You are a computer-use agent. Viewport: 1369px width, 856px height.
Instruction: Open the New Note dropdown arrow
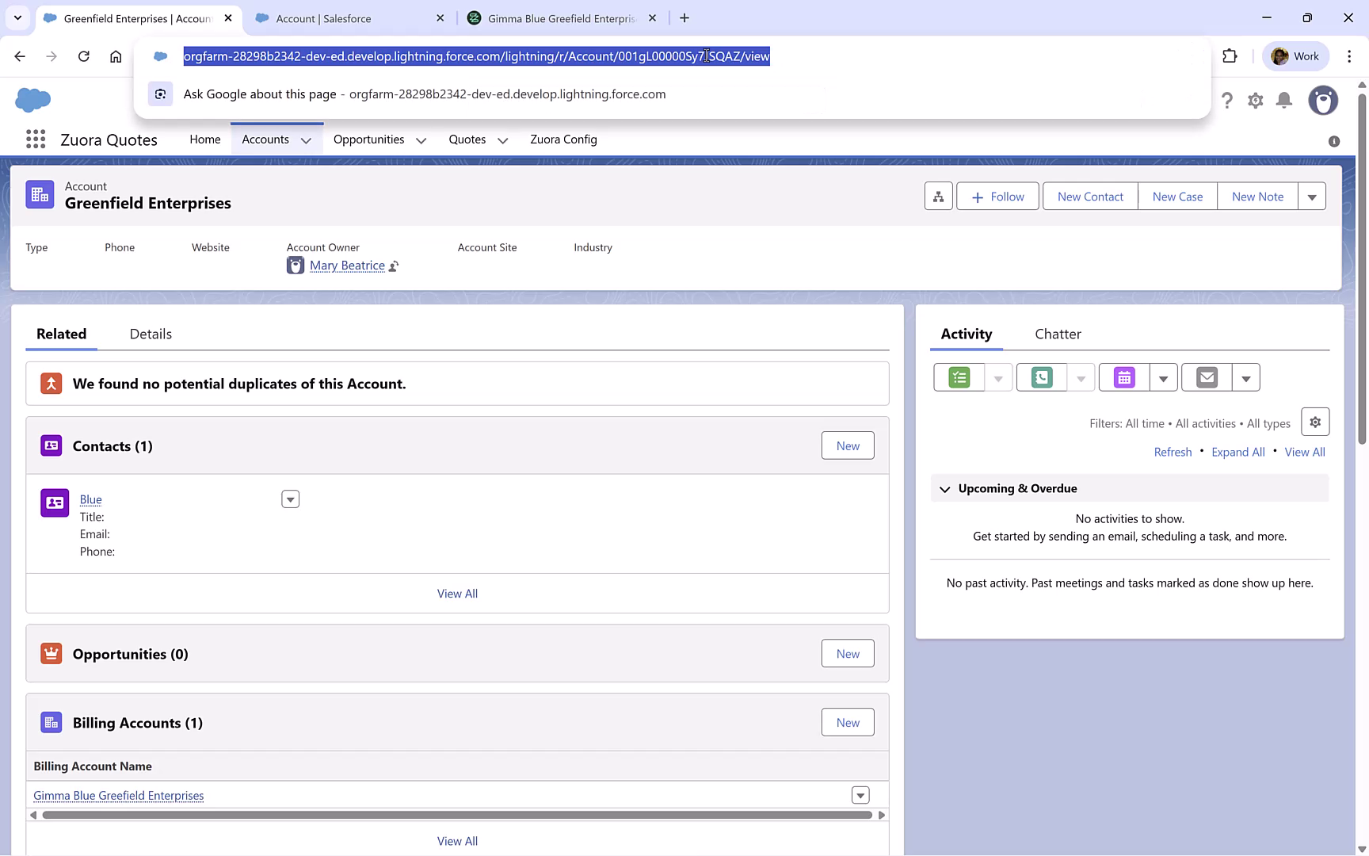click(x=1313, y=196)
